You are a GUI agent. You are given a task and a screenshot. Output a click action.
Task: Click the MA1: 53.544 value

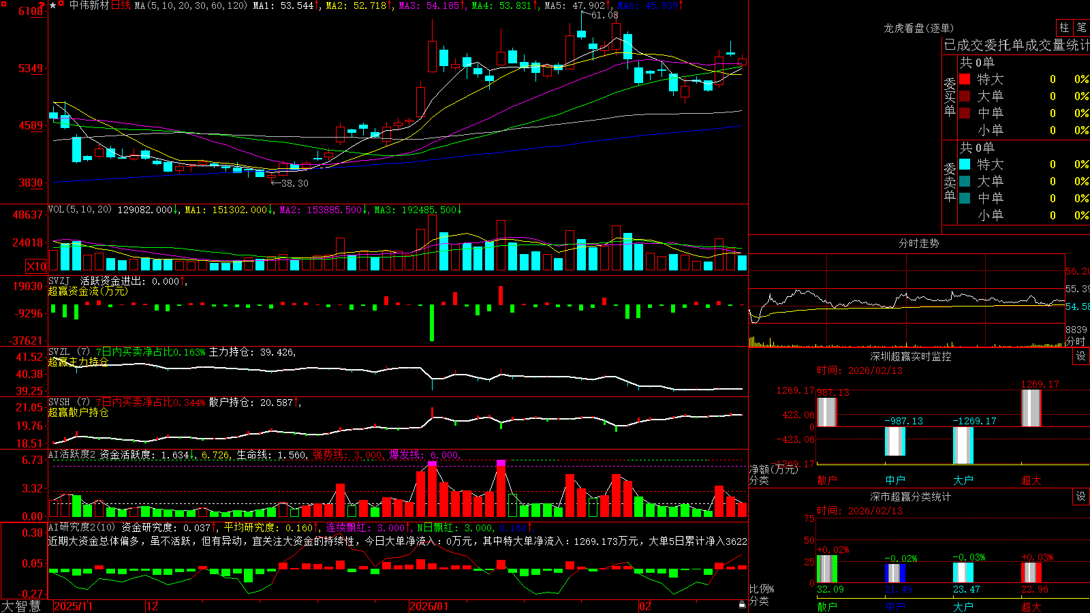(x=286, y=5)
